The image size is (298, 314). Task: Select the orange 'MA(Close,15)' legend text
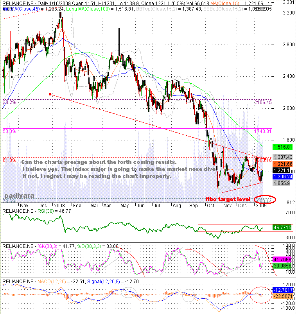[x=224, y=4]
